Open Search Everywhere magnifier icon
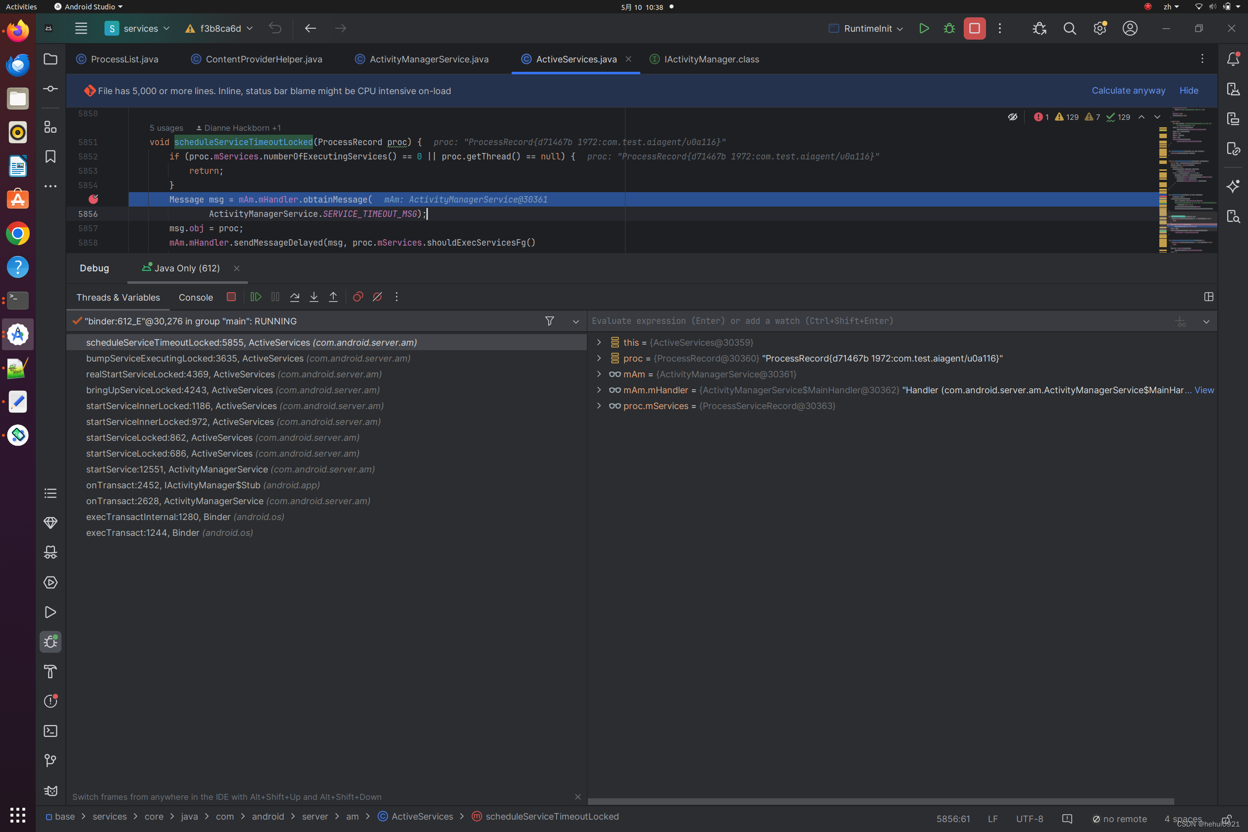Screen dimensions: 1248x832 coord(1070,28)
